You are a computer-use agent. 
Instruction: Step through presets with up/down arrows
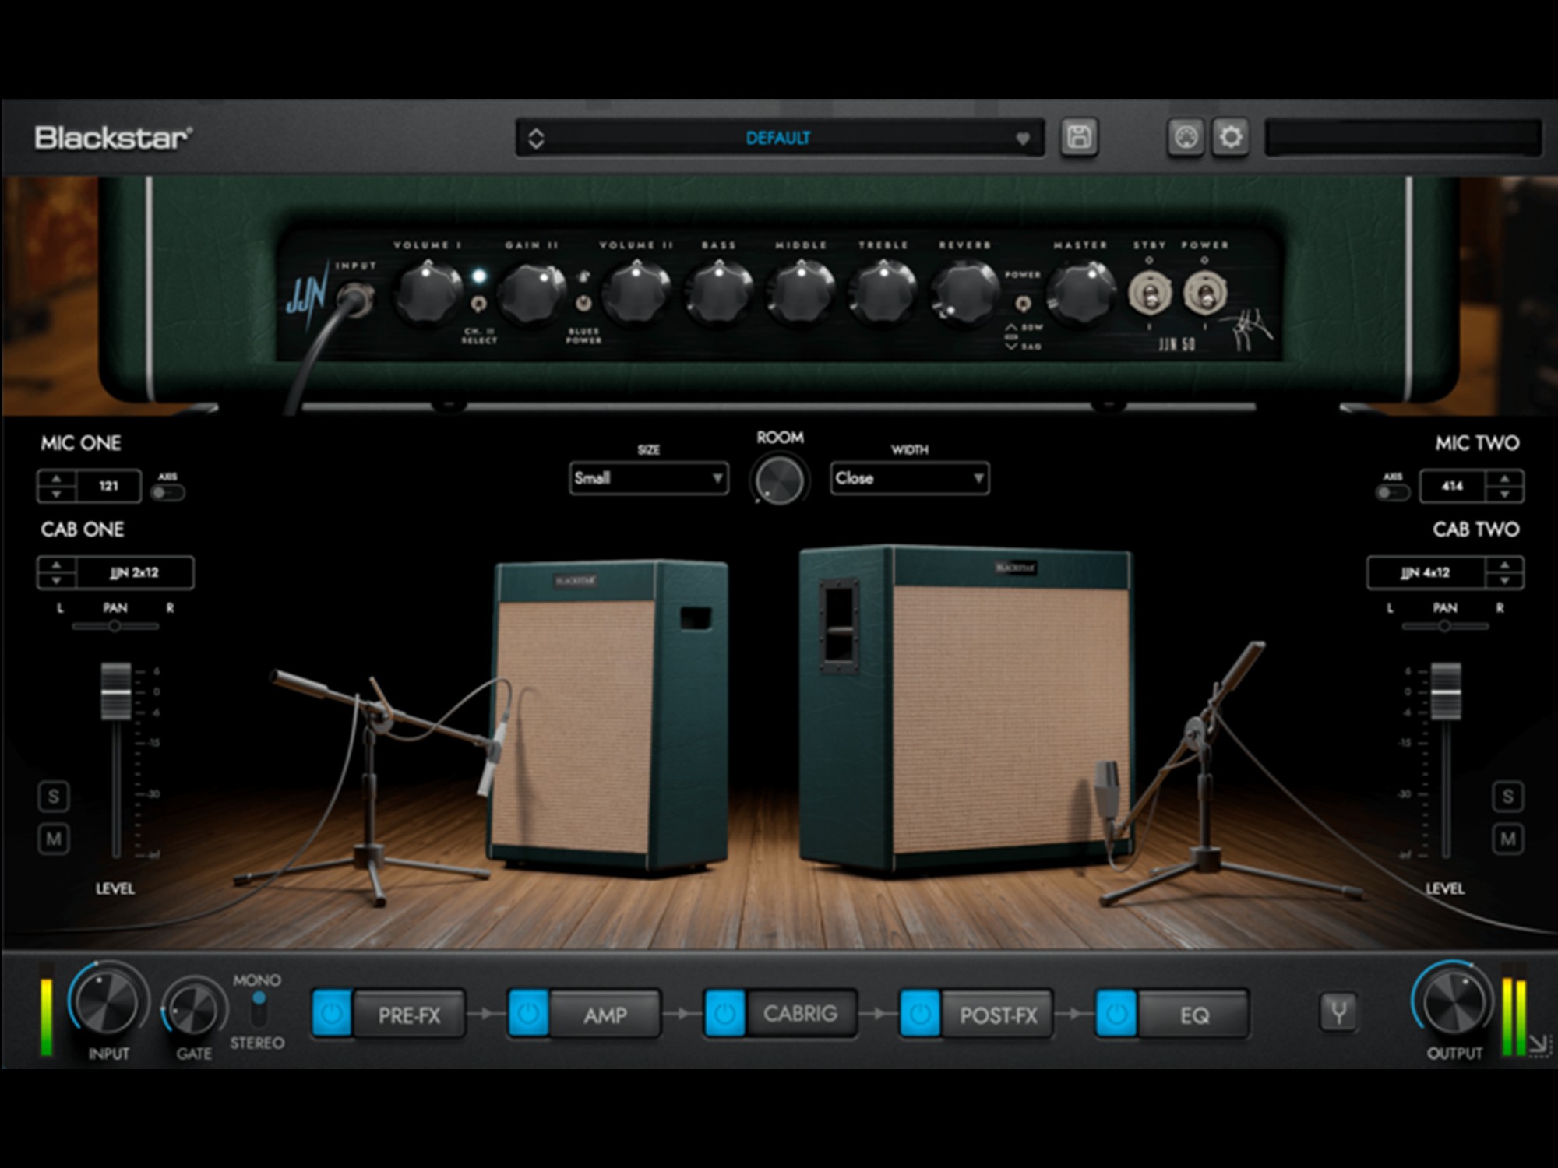[x=536, y=139]
